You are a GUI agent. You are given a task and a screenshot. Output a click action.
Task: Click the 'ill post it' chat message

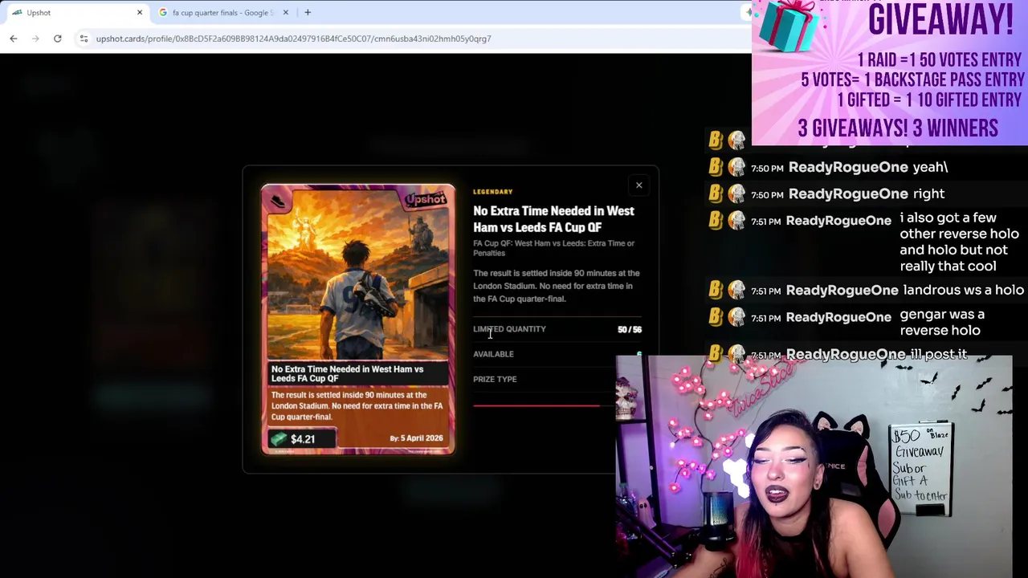tap(938, 354)
